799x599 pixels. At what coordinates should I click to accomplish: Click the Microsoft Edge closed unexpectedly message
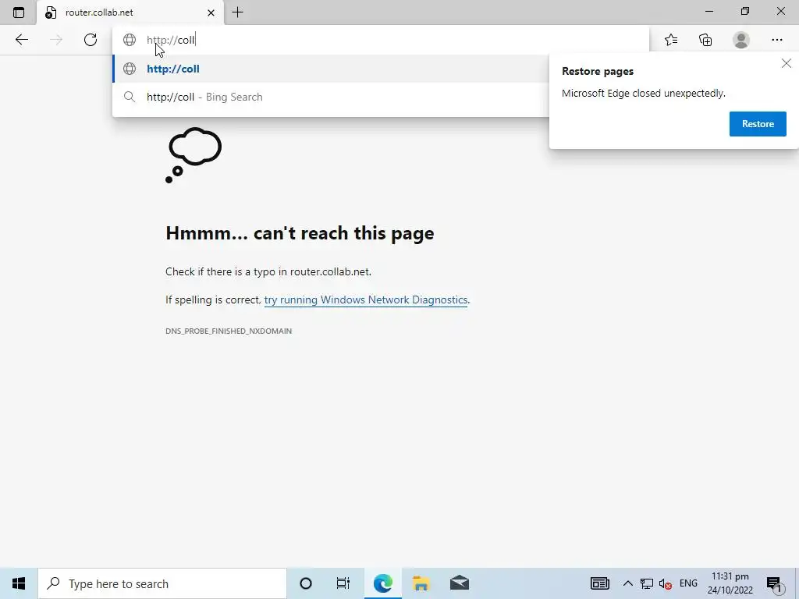click(x=643, y=94)
